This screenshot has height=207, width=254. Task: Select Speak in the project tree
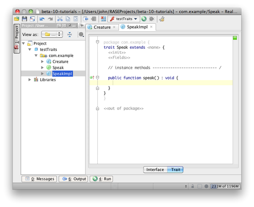pos(58,68)
